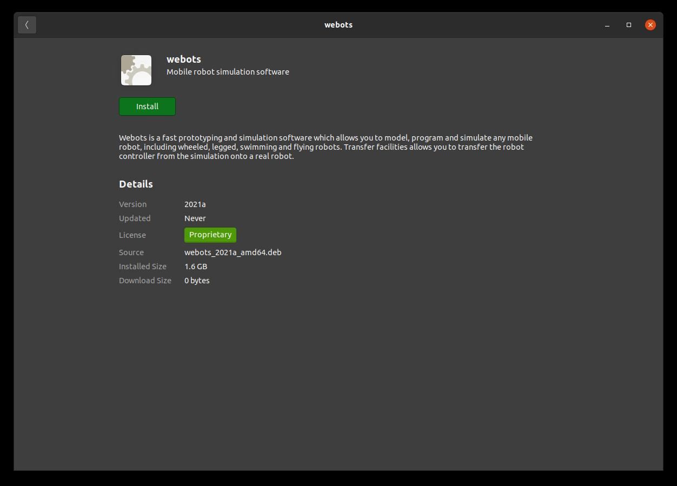Minimize the webots window
Image resolution: width=677 pixels, height=486 pixels.
607,25
